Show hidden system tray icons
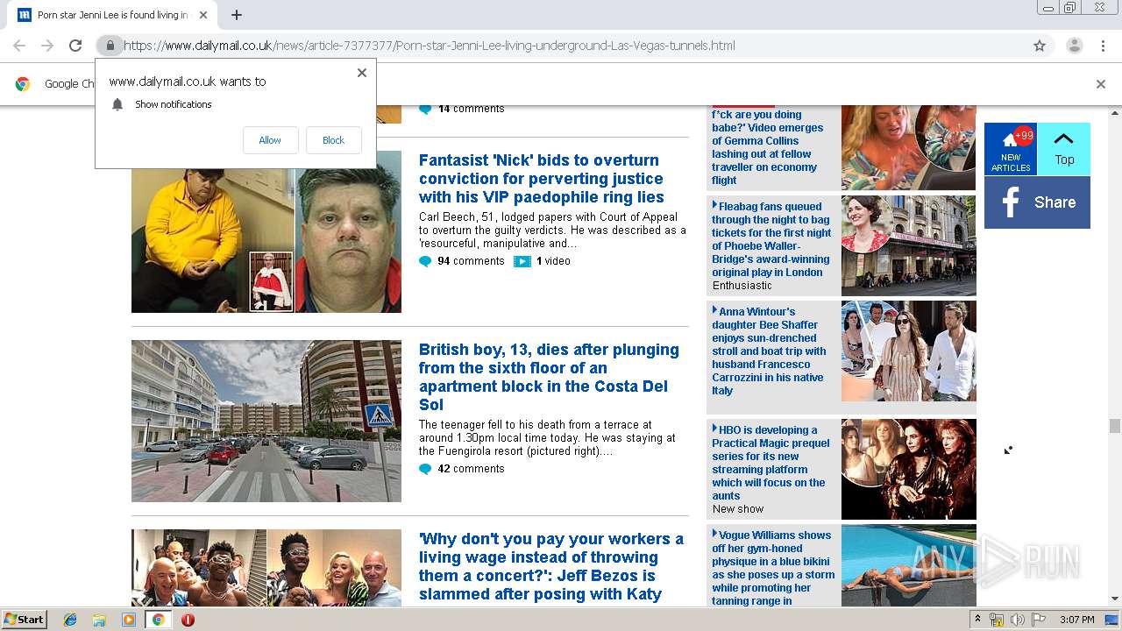Image resolution: width=1122 pixels, height=631 pixels. coord(978,620)
